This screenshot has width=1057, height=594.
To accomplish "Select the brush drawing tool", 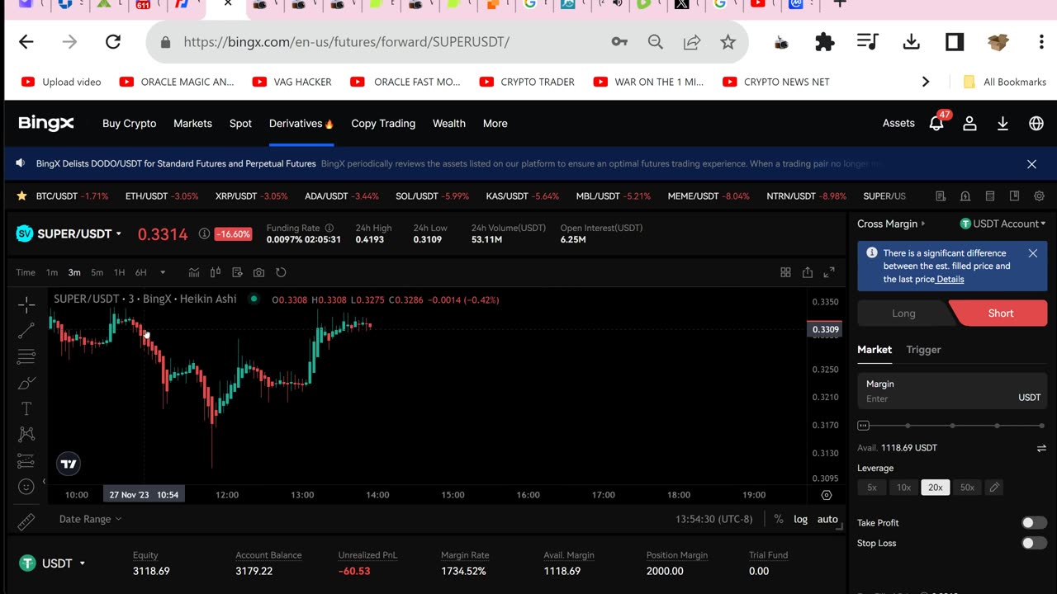I will 26,383.
